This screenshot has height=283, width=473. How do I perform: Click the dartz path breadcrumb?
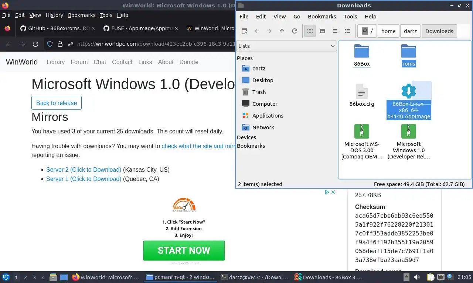pos(410,31)
